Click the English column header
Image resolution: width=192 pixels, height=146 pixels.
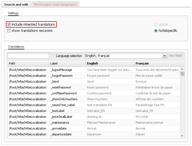coord(109,64)
